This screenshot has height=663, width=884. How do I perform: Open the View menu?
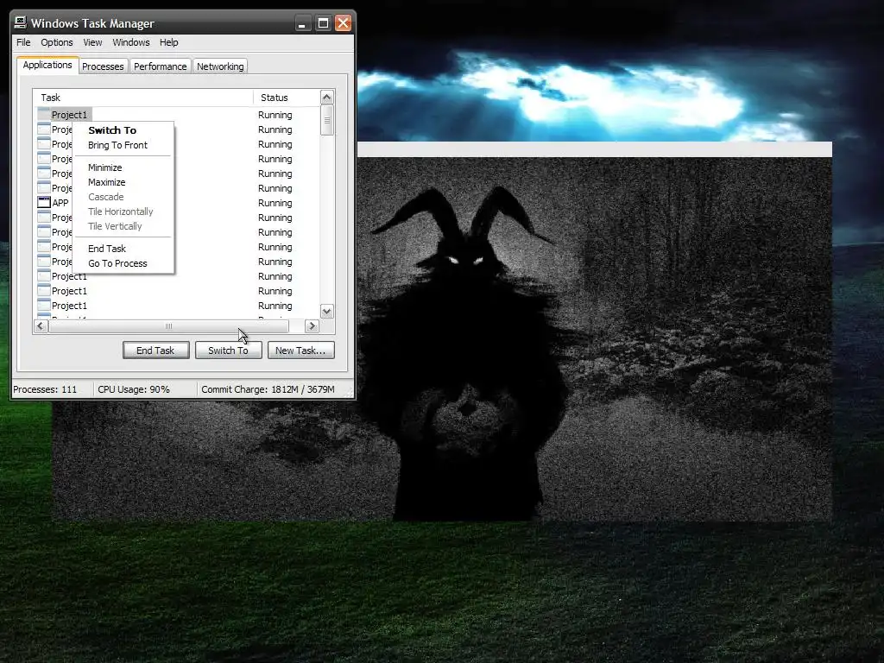pos(92,42)
